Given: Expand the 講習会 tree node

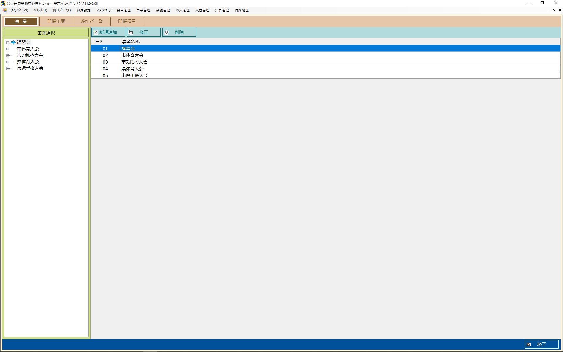Looking at the screenshot, I should (8, 43).
